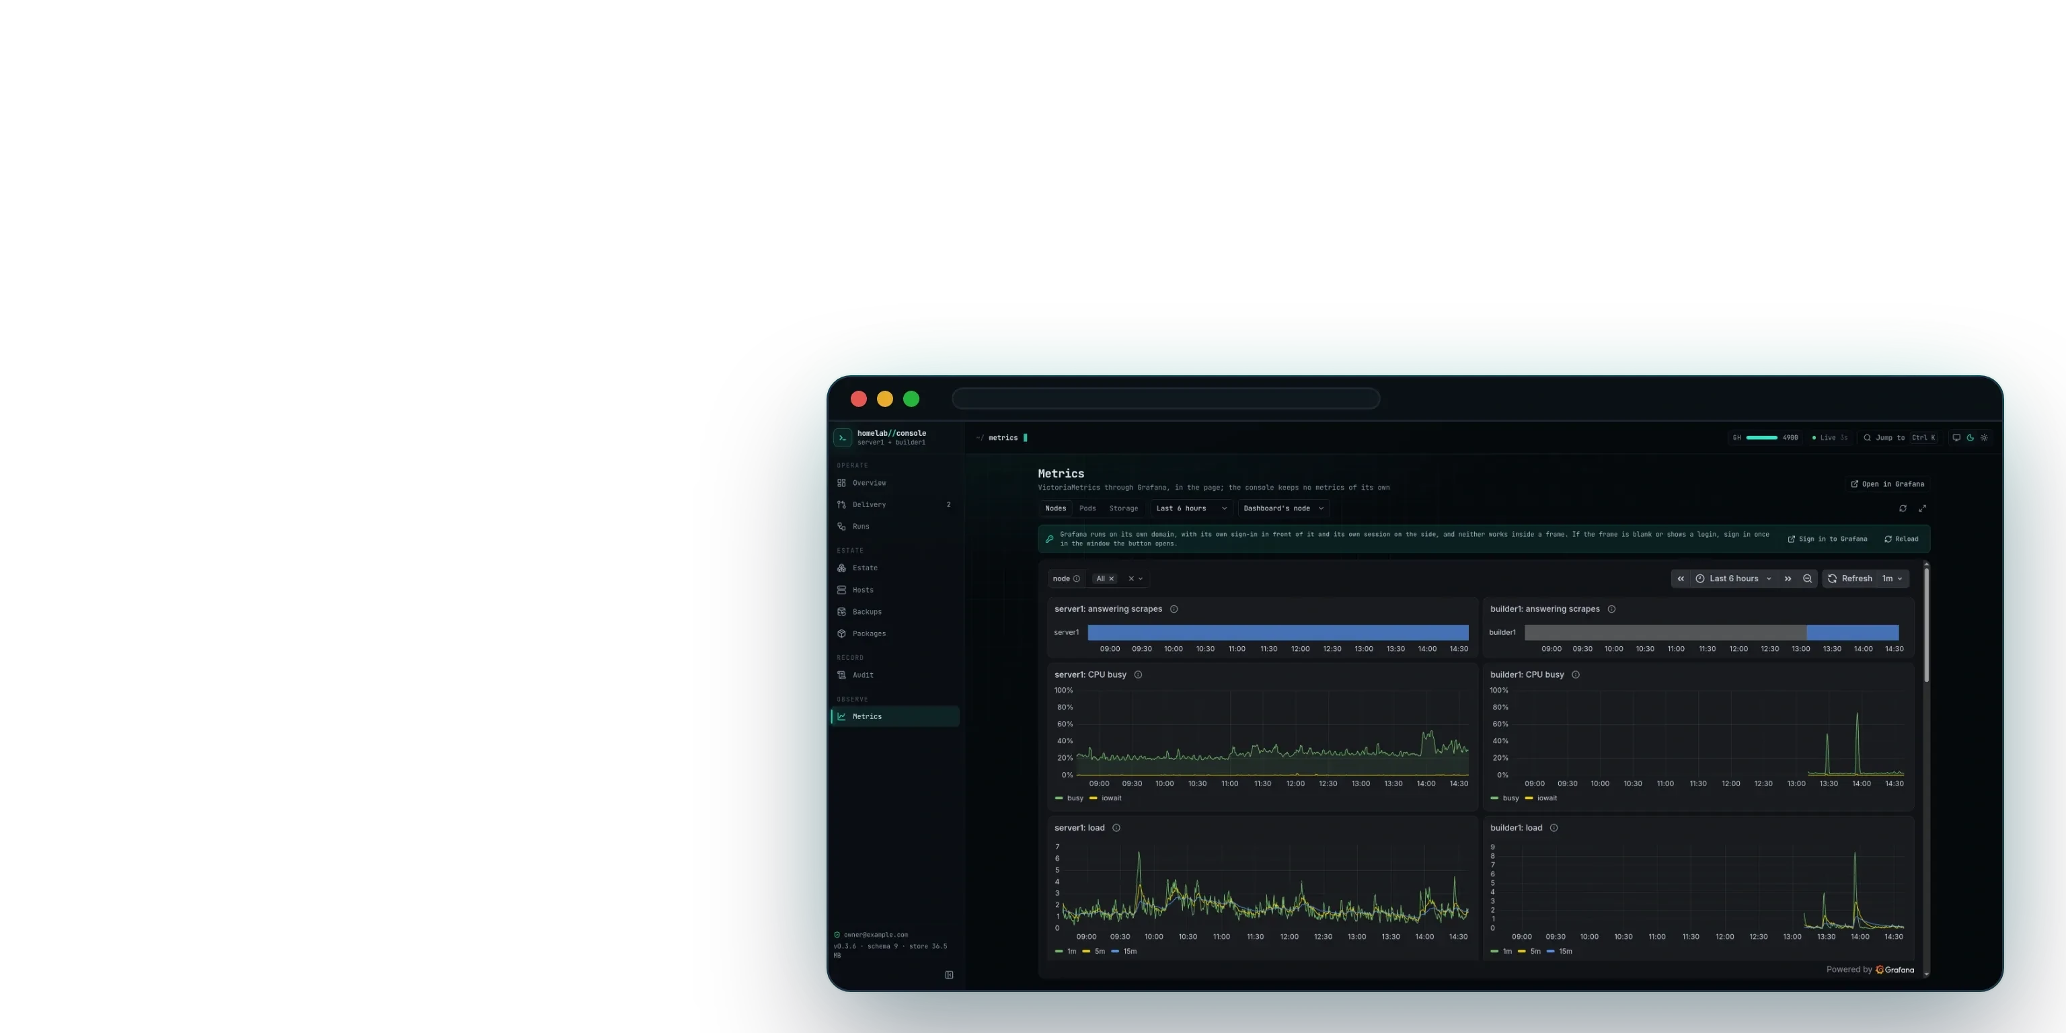Click the Grafana frame vertical scrollbar
Image resolution: width=2066 pixels, height=1033 pixels.
(x=1926, y=625)
